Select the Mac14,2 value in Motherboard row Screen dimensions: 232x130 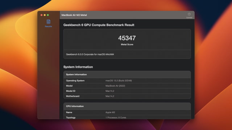[x=110, y=96]
